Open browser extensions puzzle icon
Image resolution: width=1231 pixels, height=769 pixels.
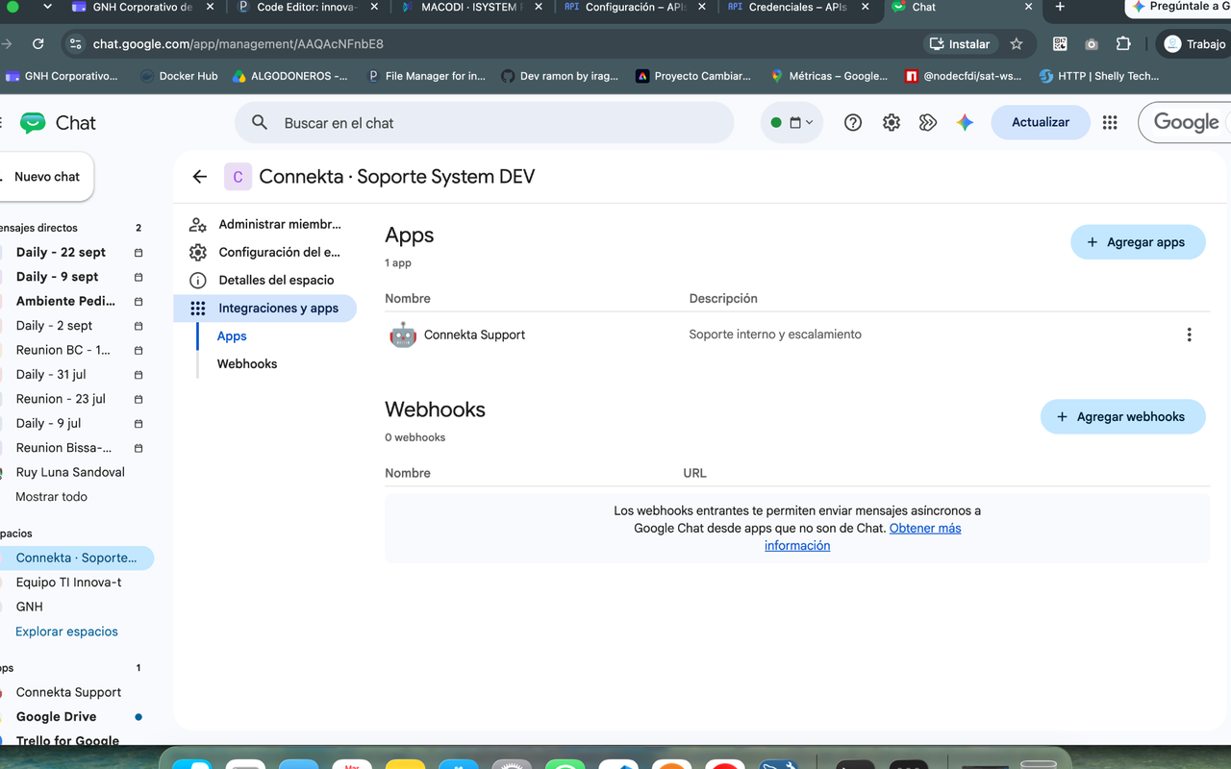[1123, 44]
